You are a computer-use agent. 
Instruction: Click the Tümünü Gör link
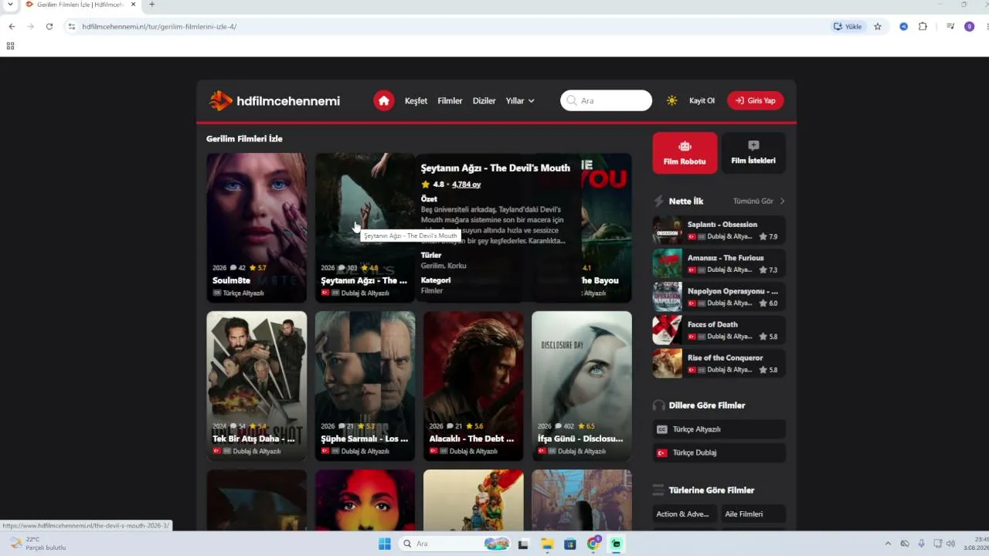(x=759, y=201)
